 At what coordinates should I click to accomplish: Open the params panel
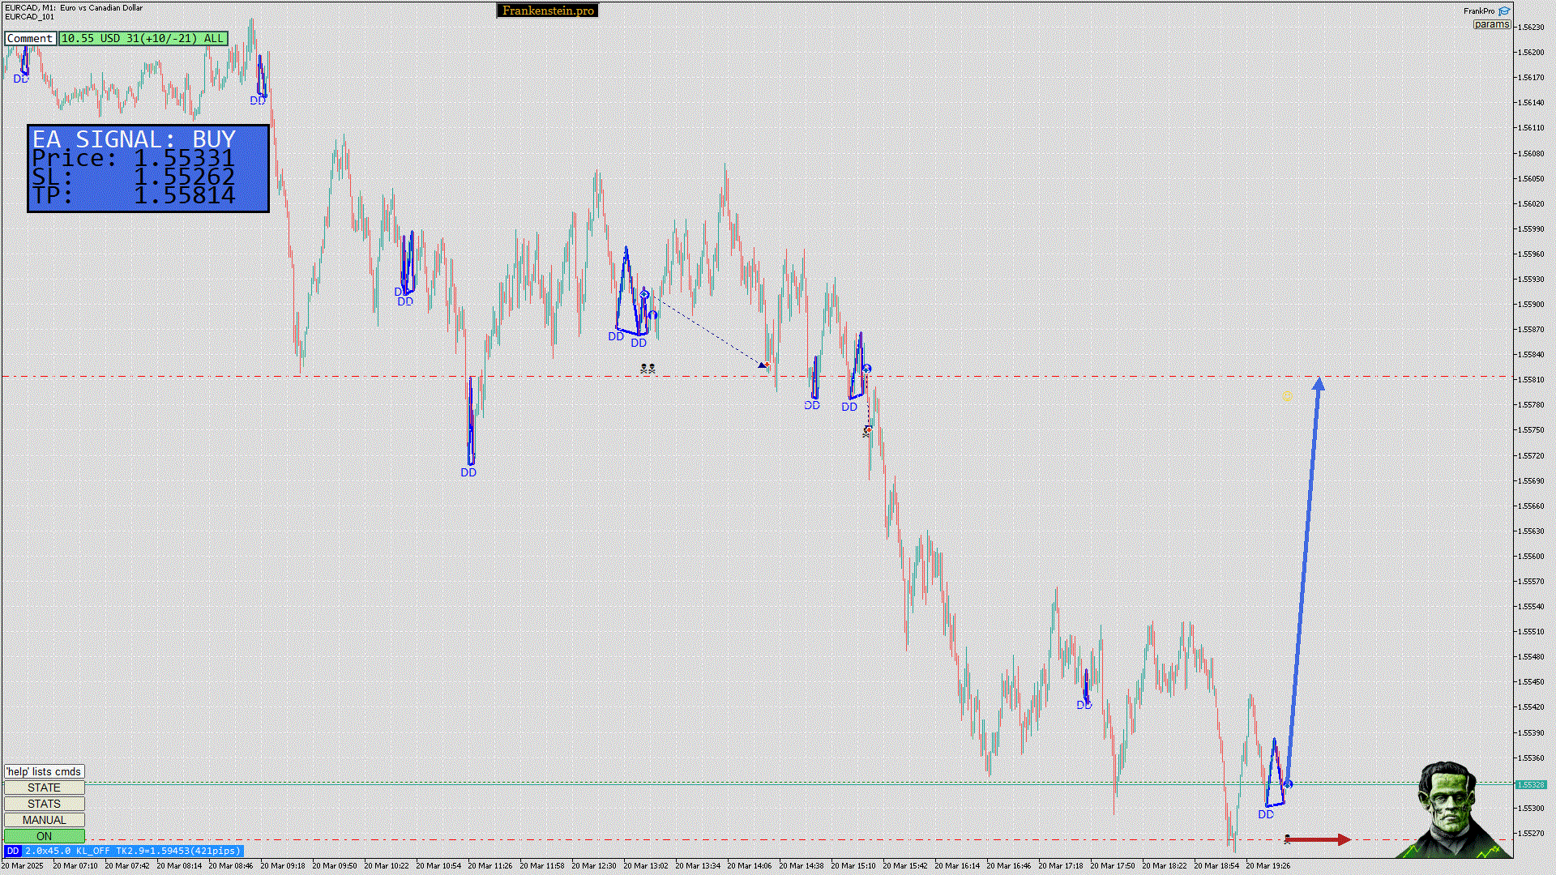click(x=1491, y=24)
